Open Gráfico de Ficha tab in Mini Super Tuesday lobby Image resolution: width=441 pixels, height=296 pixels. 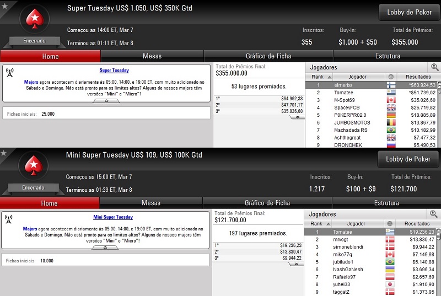click(267, 203)
